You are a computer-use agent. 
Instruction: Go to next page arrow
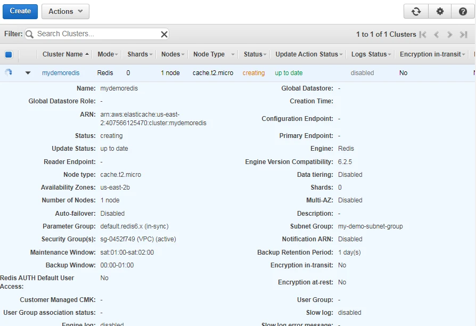click(x=450, y=35)
